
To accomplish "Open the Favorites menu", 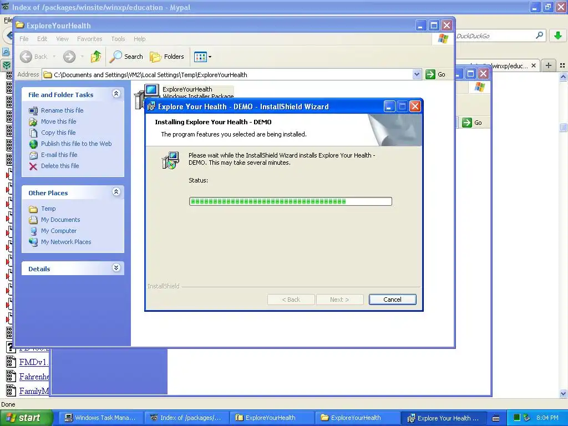I will coord(89,39).
